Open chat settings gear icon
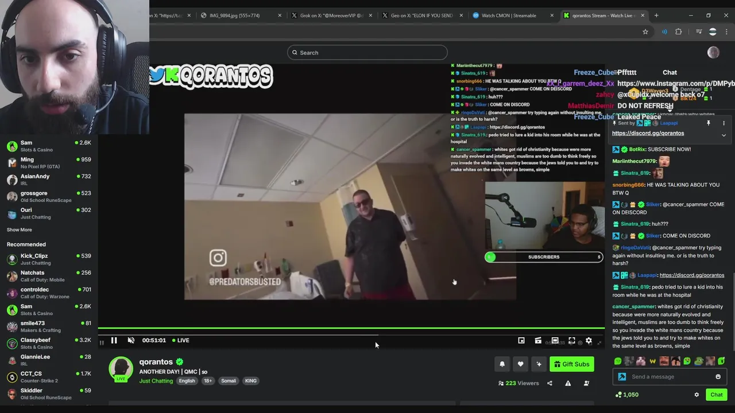Viewport: 735px width, 413px height. [697, 395]
